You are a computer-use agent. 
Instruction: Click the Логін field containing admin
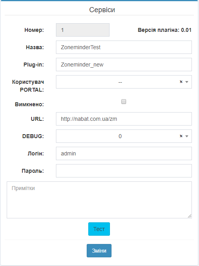[x=124, y=153]
